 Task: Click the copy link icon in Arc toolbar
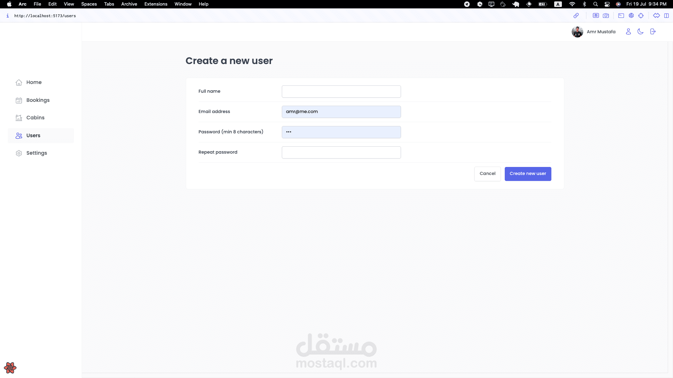click(576, 15)
